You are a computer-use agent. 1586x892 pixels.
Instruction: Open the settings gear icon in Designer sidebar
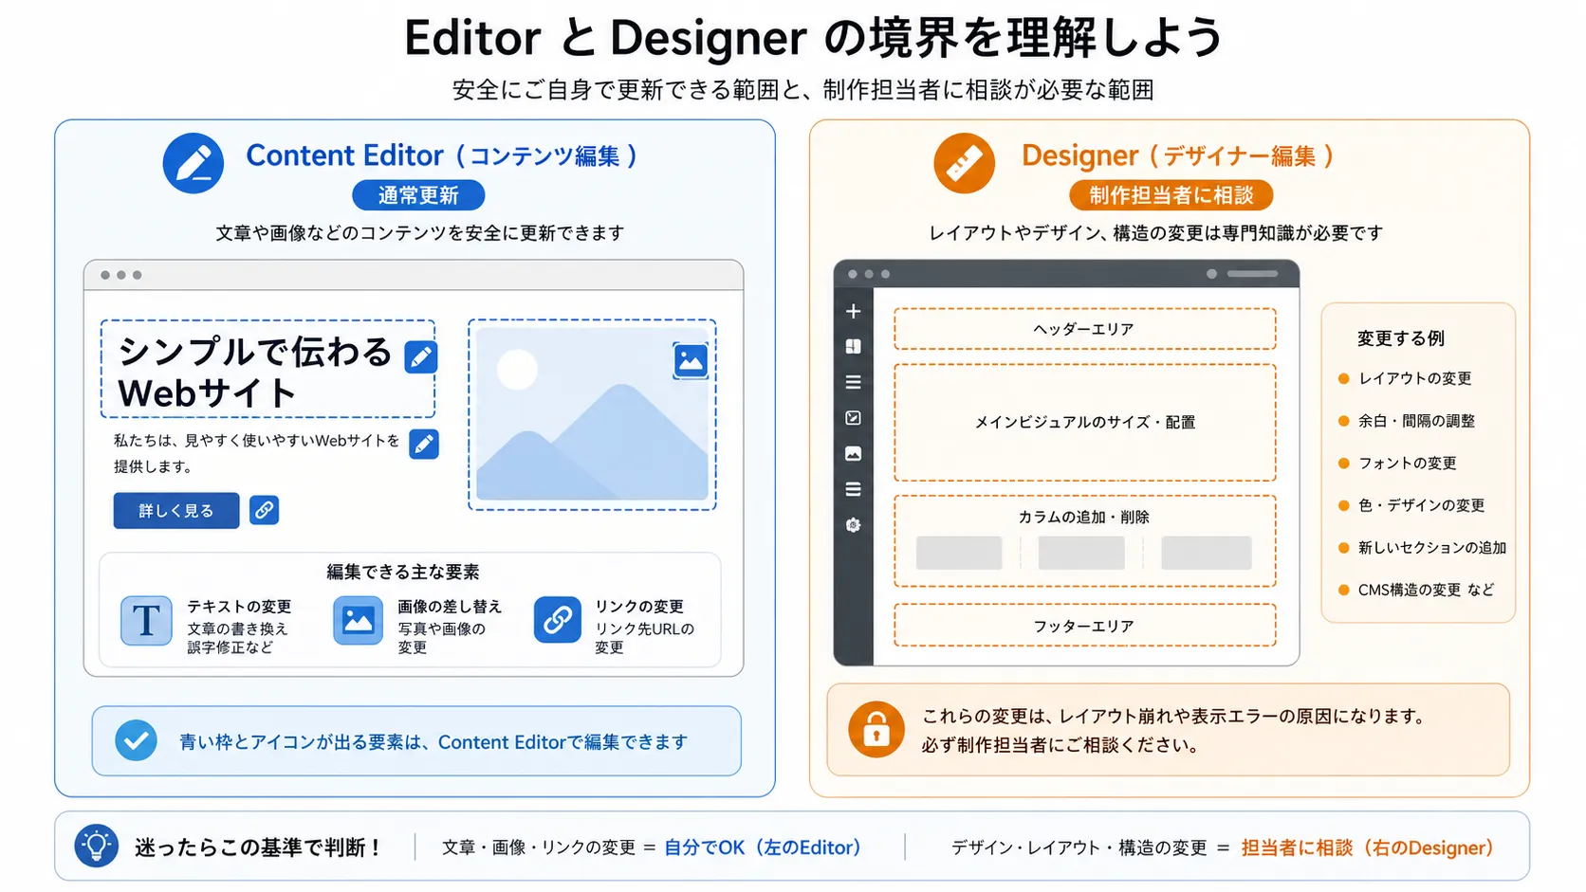[x=853, y=524]
